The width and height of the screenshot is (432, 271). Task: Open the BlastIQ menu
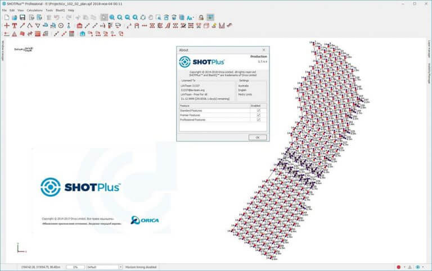60,10
